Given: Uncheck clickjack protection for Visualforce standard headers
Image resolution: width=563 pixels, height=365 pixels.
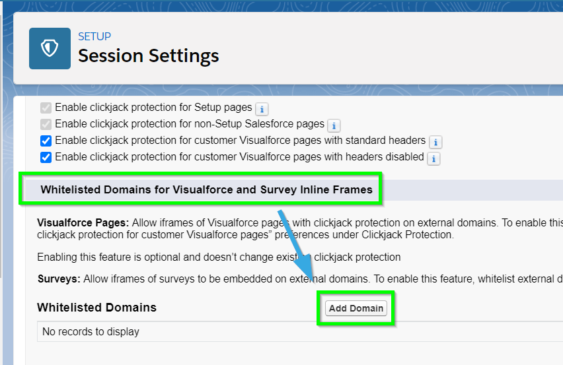Looking at the screenshot, I should tap(46, 141).
